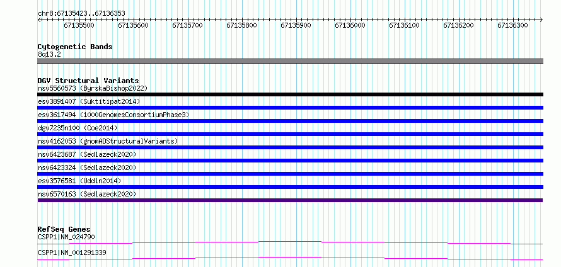Open variant nsv6423687 (Sedlazeck2020)
The image size is (561, 267).
click(x=87, y=154)
